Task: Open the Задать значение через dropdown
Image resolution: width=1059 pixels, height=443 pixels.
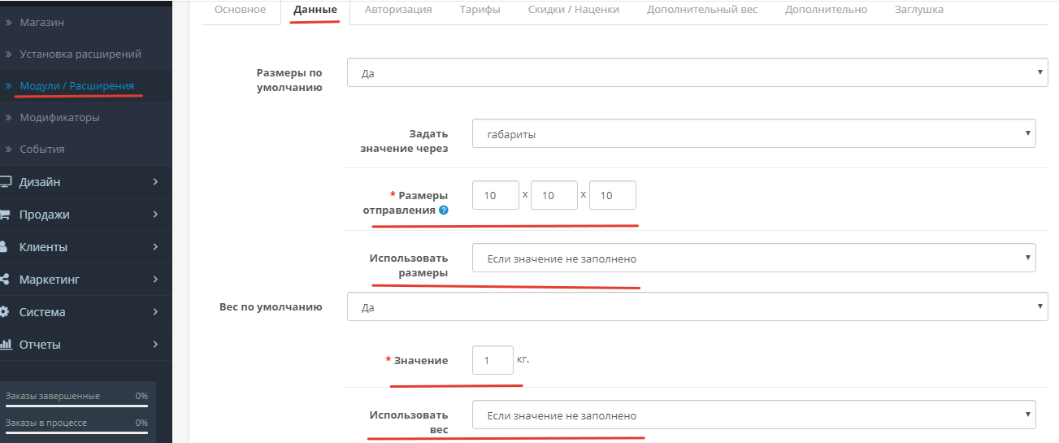Action: (753, 134)
